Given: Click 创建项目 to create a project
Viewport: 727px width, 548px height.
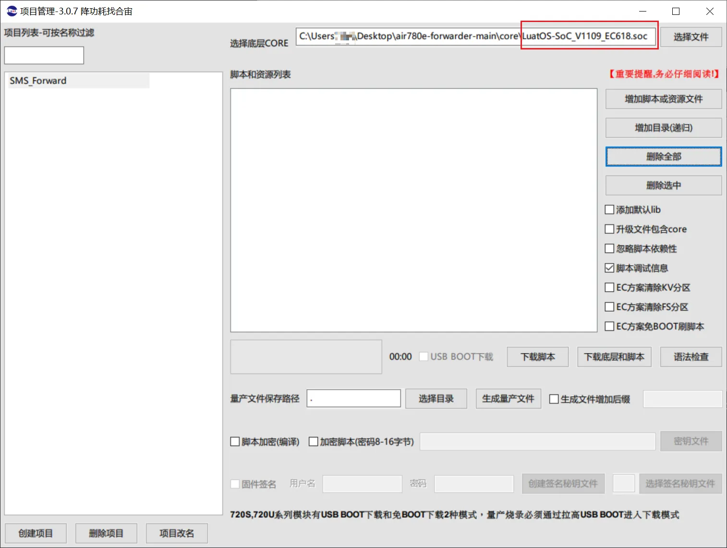Looking at the screenshot, I should click(x=36, y=533).
